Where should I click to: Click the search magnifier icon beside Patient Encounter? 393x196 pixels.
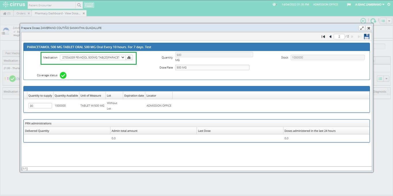79,5
